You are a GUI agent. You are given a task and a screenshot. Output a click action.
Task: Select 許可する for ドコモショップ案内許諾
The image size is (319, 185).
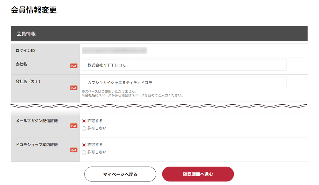[x=84, y=145]
